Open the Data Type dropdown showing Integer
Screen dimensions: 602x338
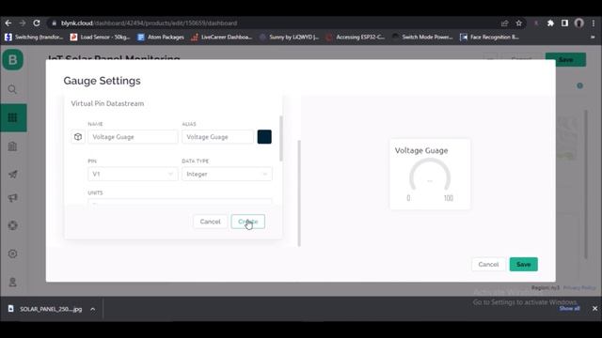pos(227,174)
